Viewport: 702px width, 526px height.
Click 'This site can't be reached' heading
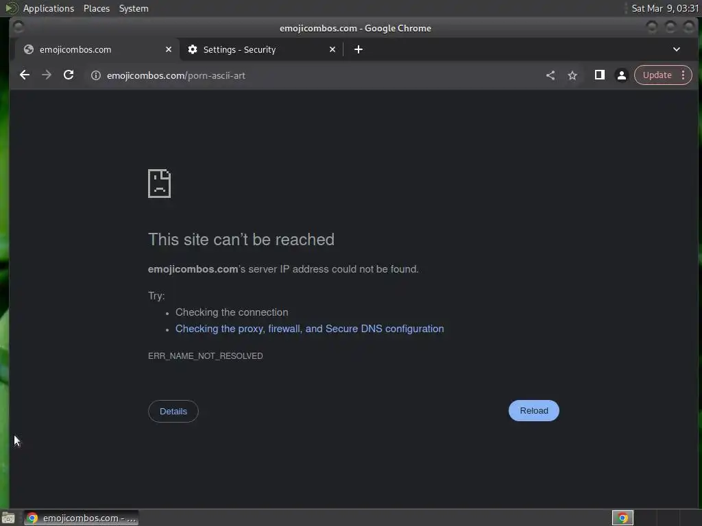pyautogui.click(x=241, y=240)
